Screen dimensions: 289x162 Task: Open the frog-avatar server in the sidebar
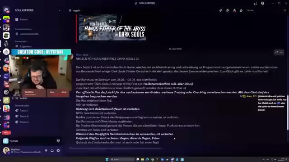[6, 35]
